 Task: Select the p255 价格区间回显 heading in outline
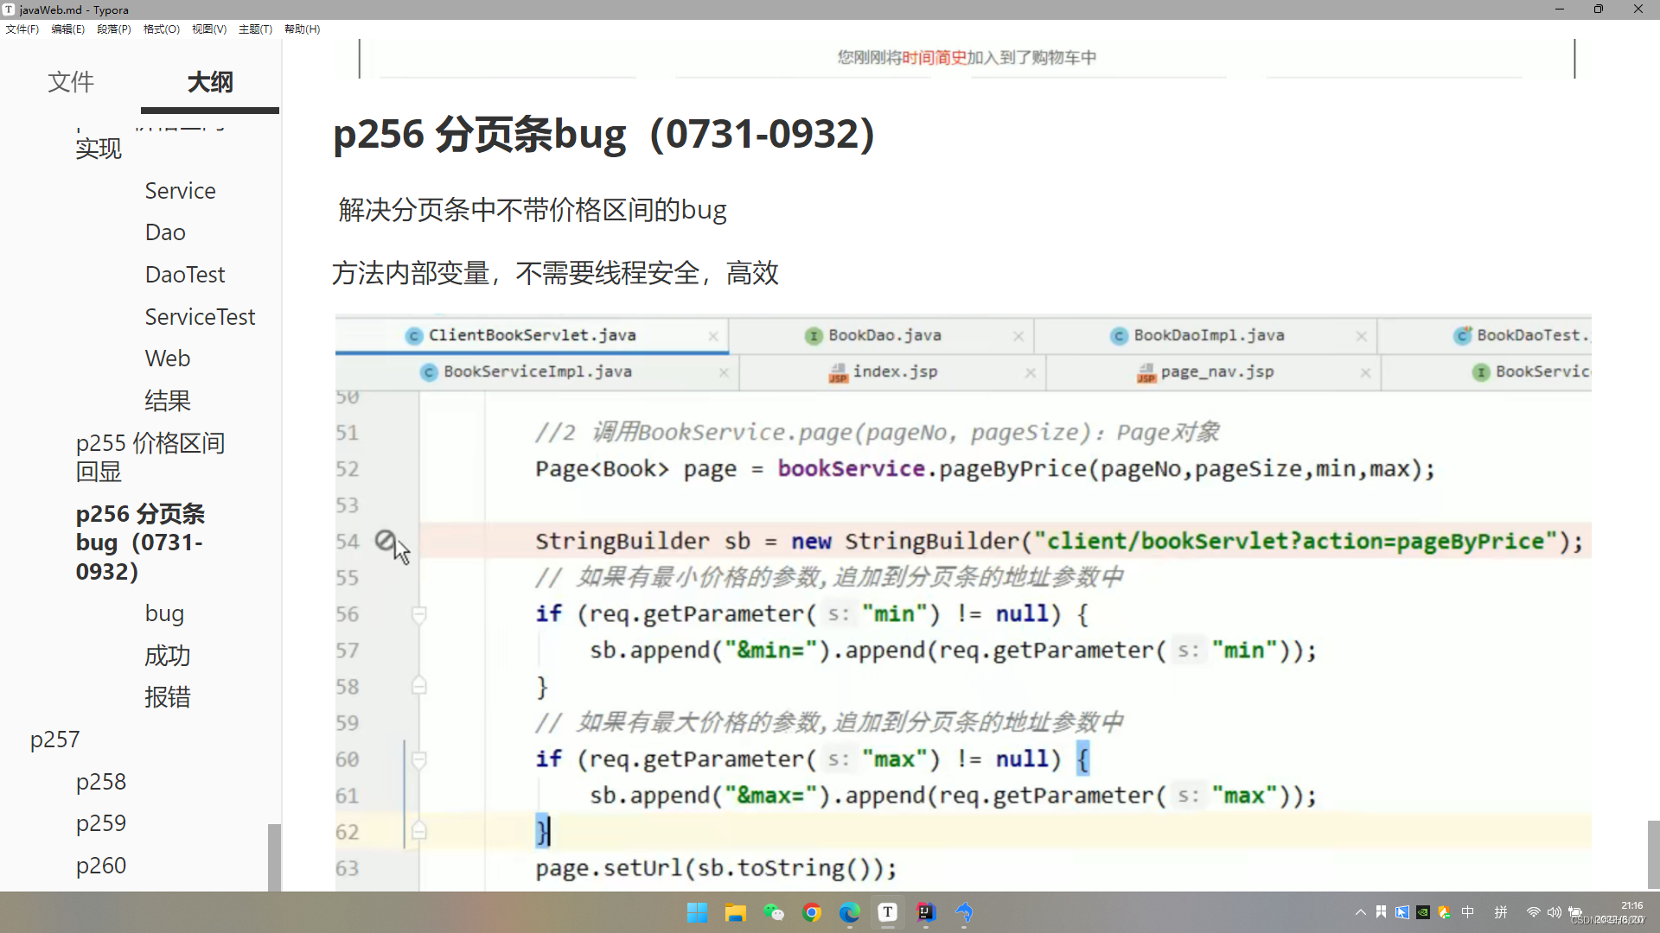[x=149, y=457]
